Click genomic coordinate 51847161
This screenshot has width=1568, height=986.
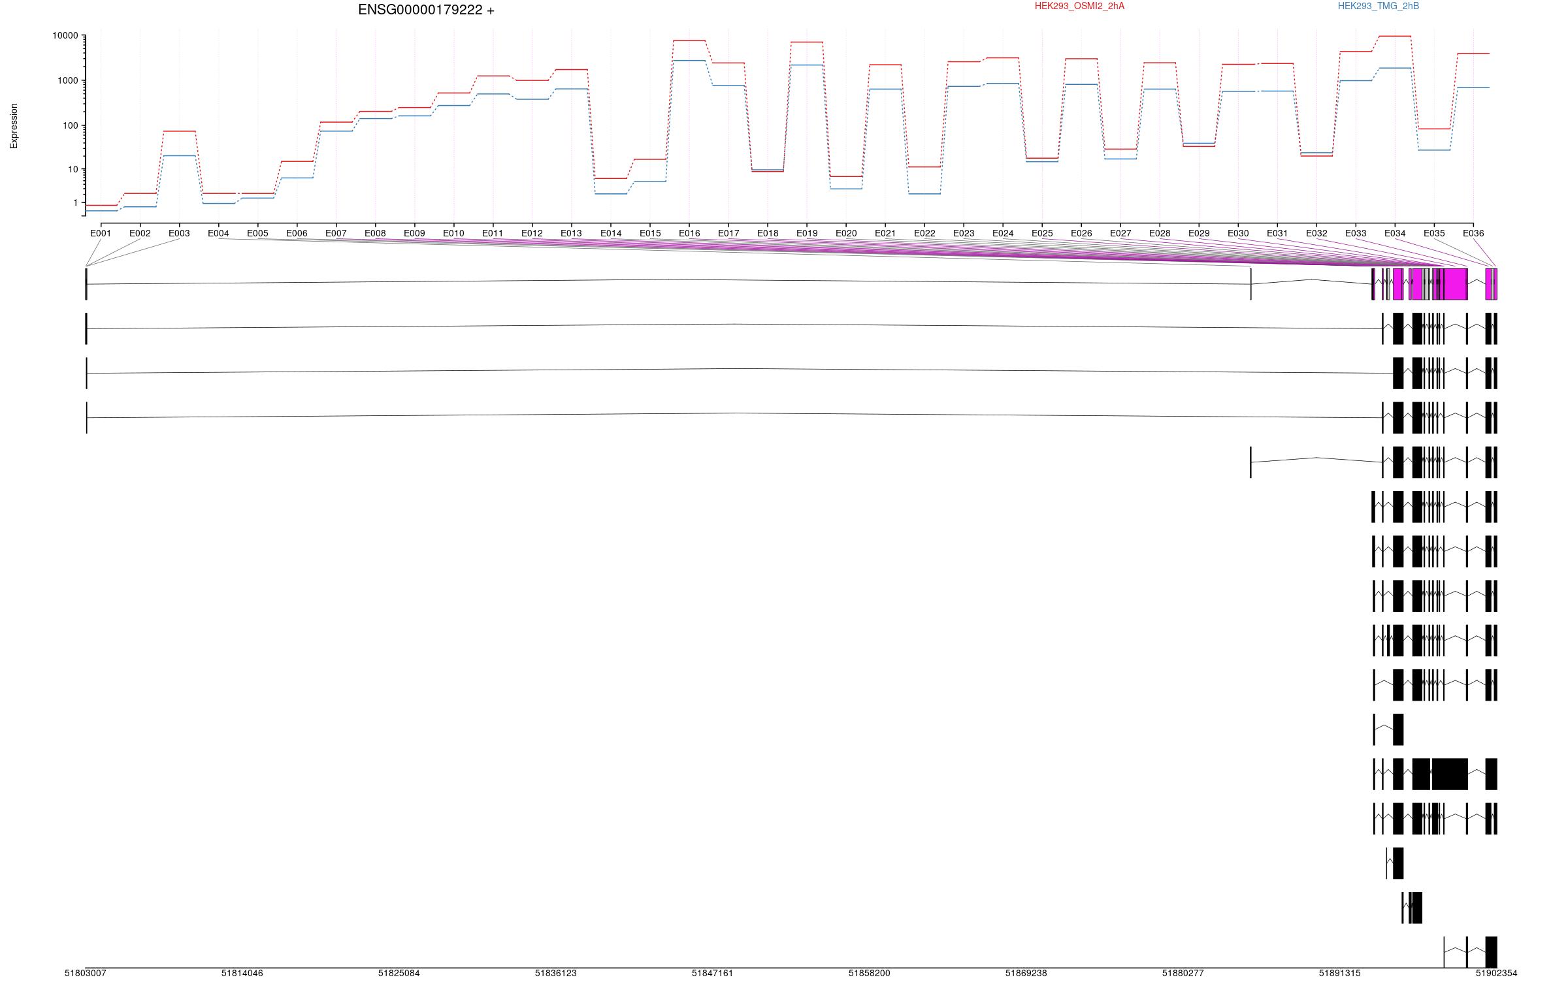713,973
